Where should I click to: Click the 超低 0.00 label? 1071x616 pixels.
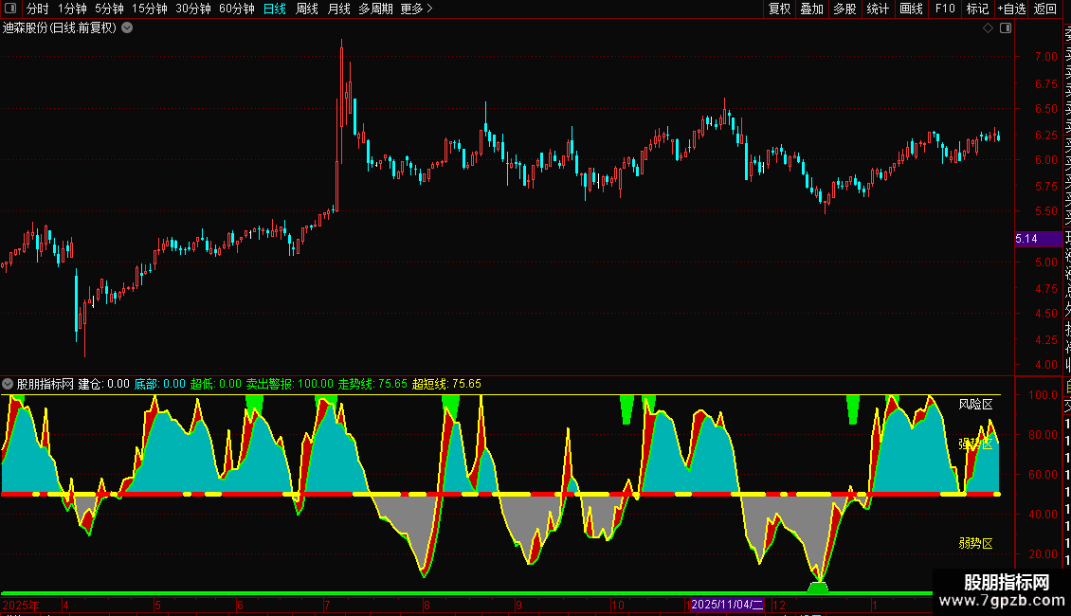[216, 384]
